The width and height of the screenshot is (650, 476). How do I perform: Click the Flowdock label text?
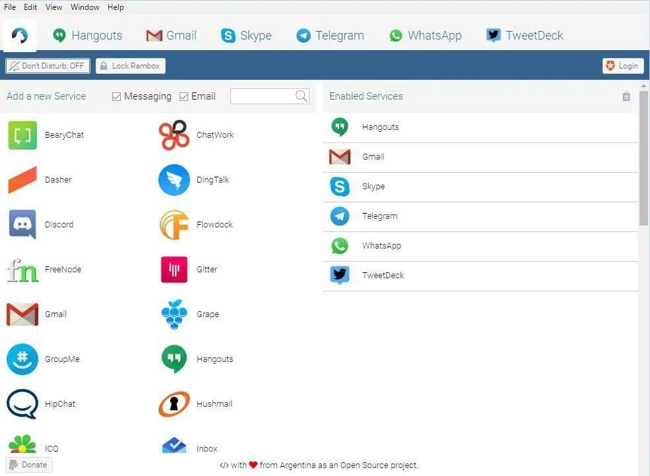214,225
